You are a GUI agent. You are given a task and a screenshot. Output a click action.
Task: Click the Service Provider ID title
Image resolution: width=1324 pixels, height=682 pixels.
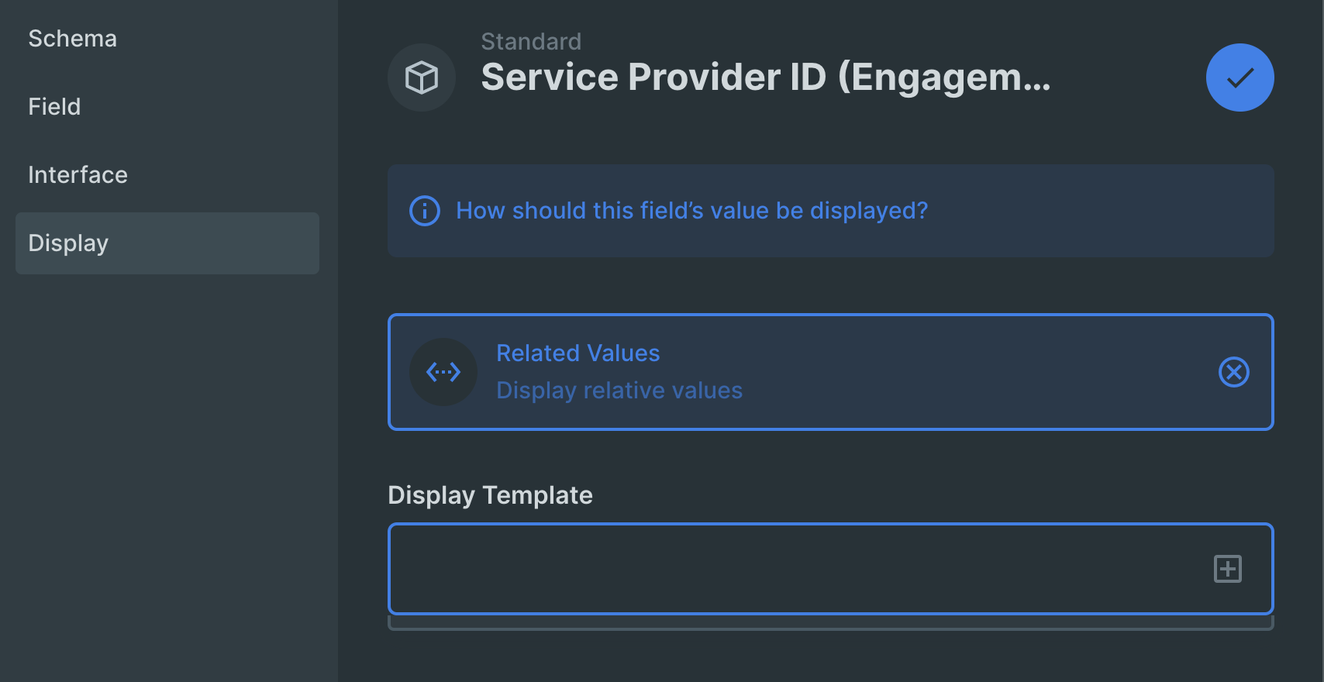tap(766, 77)
